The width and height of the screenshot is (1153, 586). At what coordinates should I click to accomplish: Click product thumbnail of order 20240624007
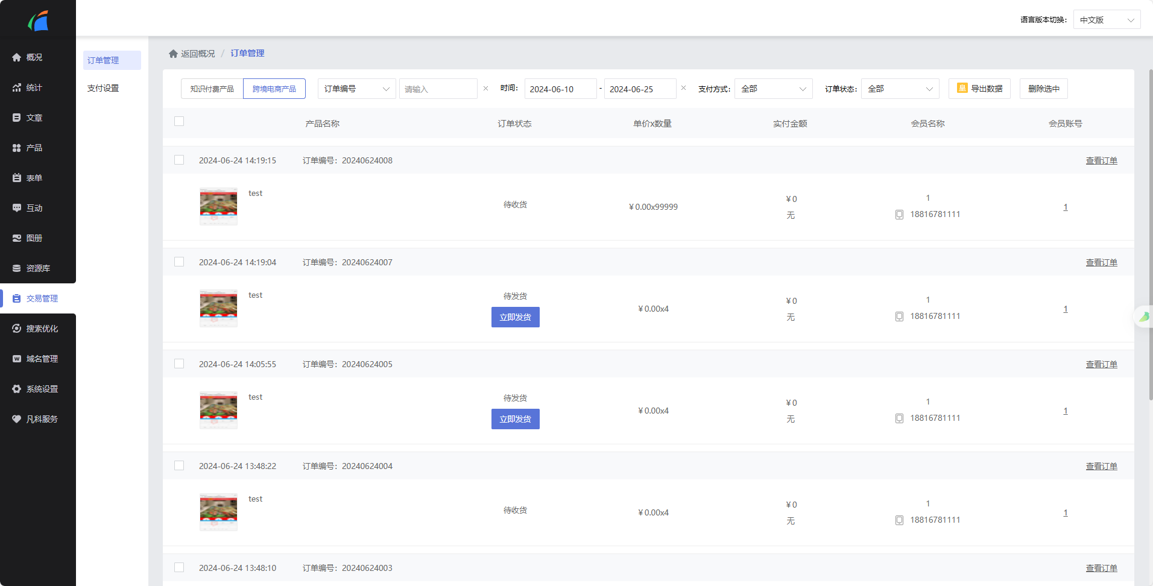click(218, 309)
